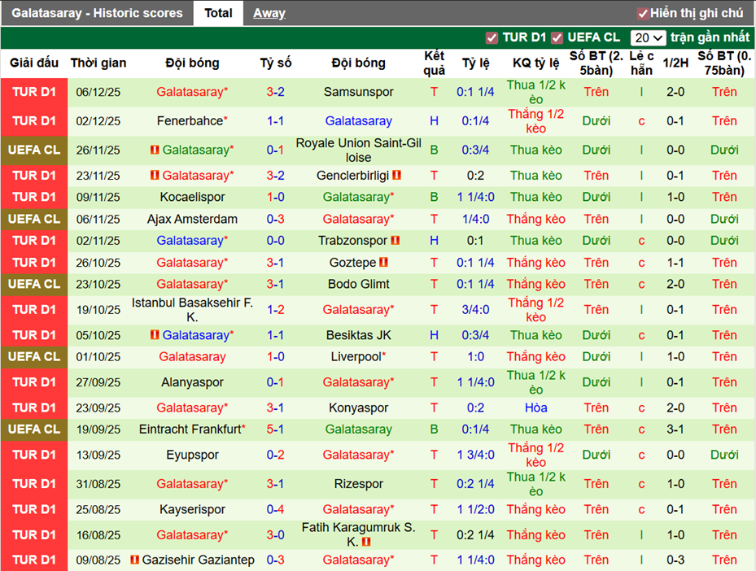Open the 20 recent matches dropdown
The image size is (756, 571).
click(x=648, y=37)
